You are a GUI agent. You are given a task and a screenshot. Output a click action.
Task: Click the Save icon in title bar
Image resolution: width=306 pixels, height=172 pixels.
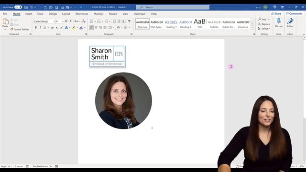[x=26, y=7]
